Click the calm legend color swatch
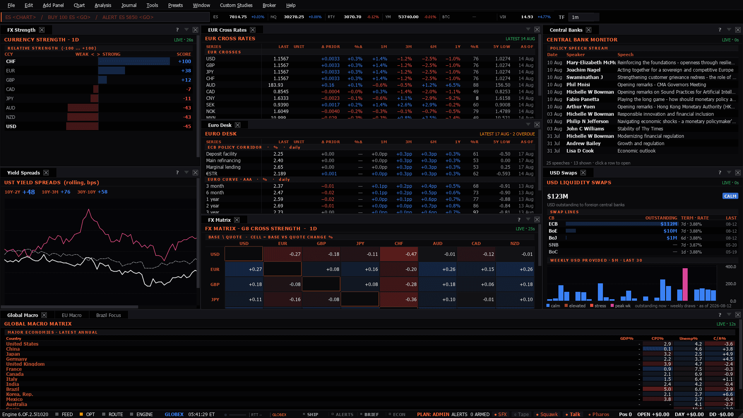 pos(548,306)
